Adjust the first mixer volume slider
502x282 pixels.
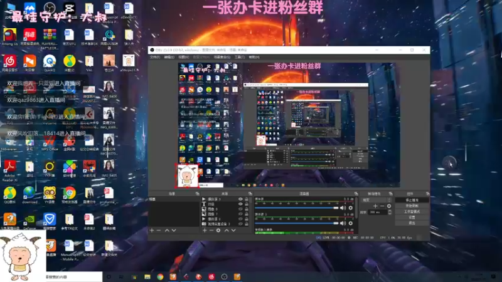[297, 208]
